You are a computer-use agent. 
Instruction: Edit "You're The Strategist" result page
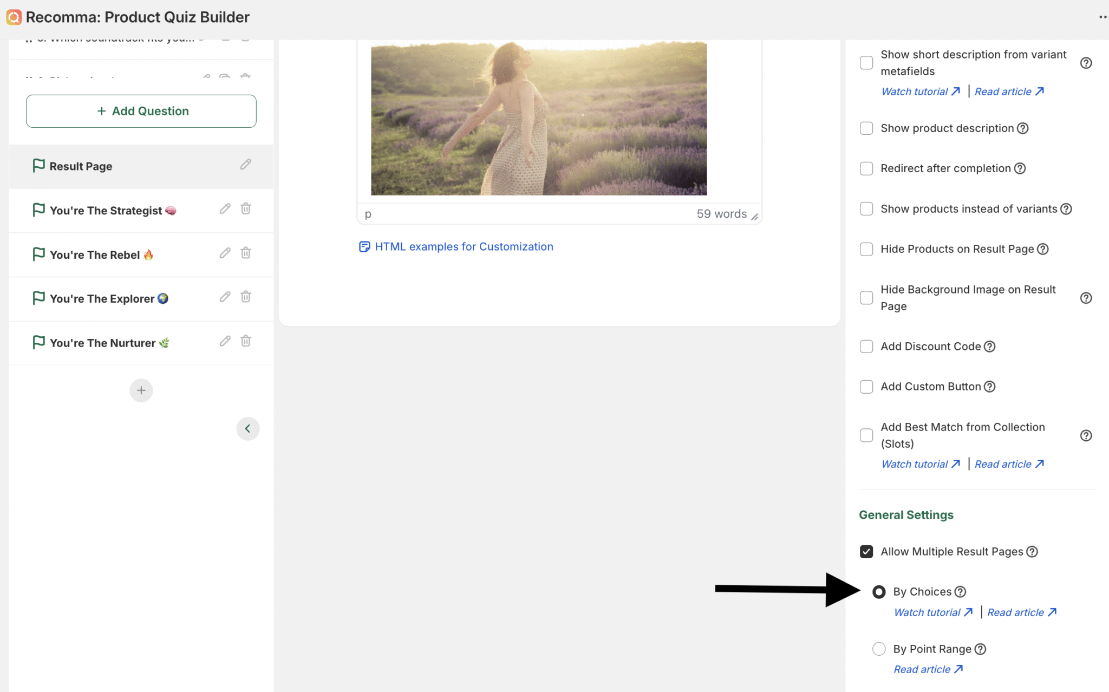click(x=225, y=208)
